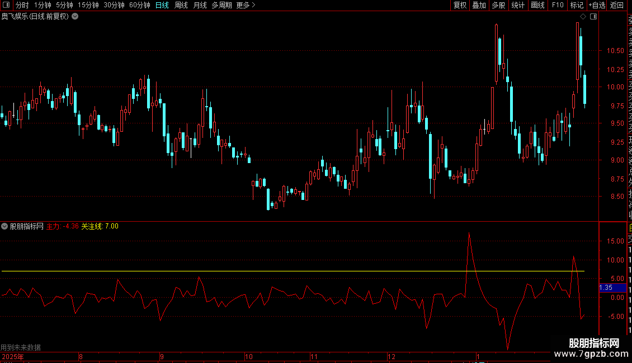Switch to 周线 weekly chart

(x=181, y=5)
